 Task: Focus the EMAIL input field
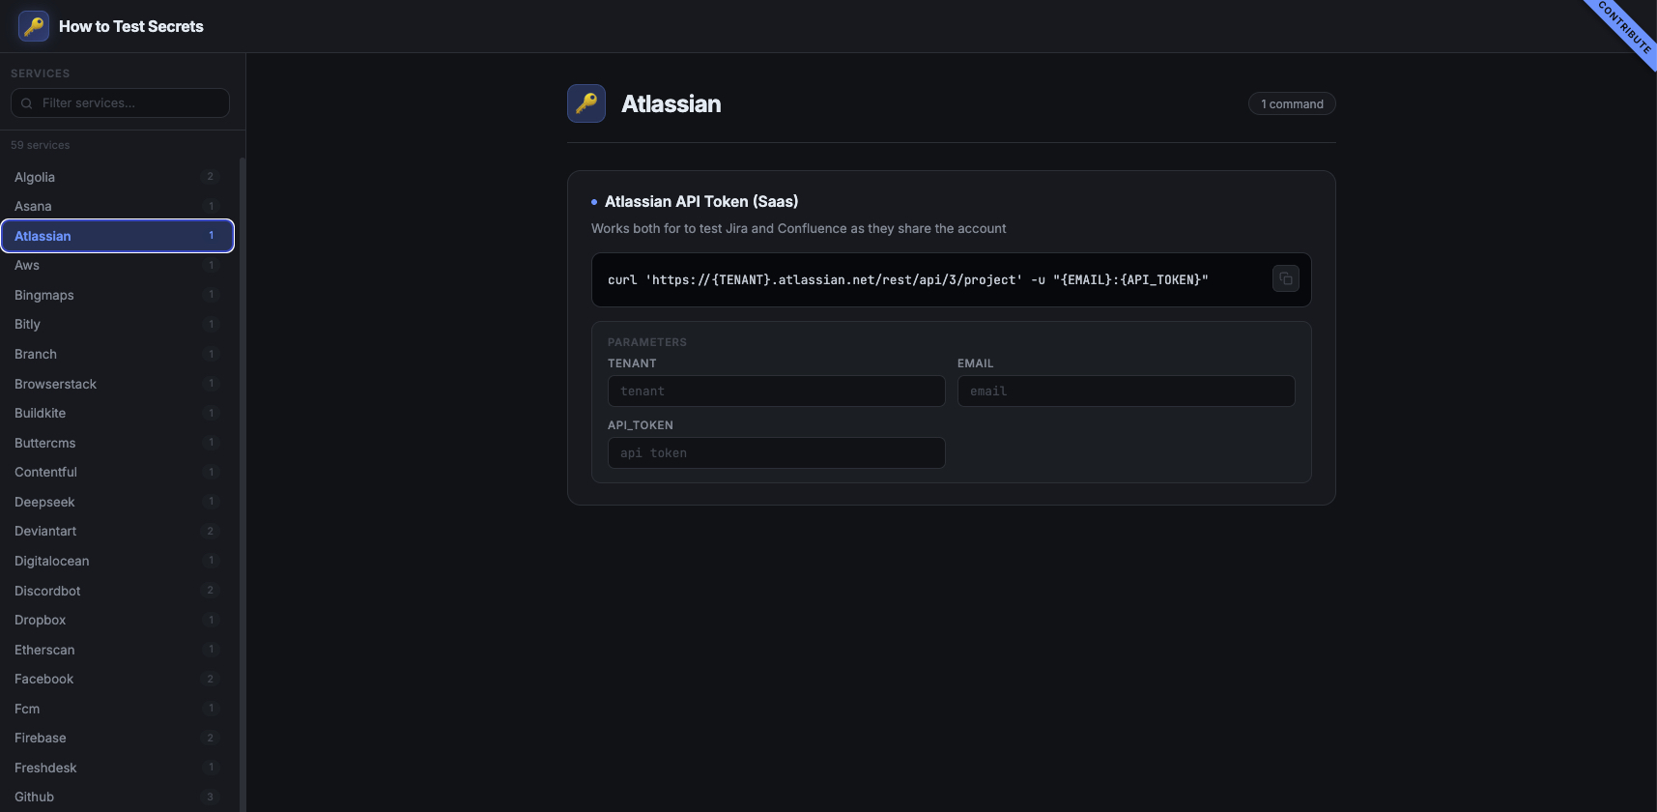coord(1127,391)
